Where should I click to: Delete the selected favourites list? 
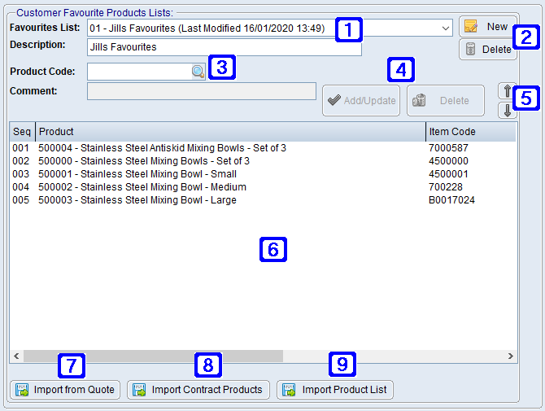486,50
